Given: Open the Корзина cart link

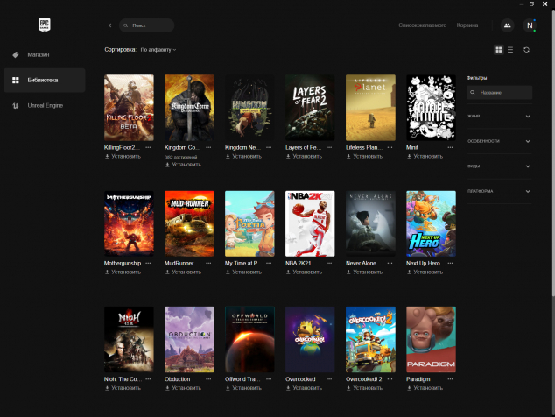Looking at the screenshot, I should 467,25.
